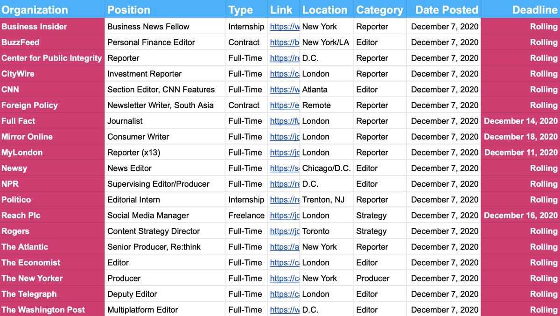This screenshot has width=560, height=316.
Task: Click the Position column header
Action: tap(129, 10)
